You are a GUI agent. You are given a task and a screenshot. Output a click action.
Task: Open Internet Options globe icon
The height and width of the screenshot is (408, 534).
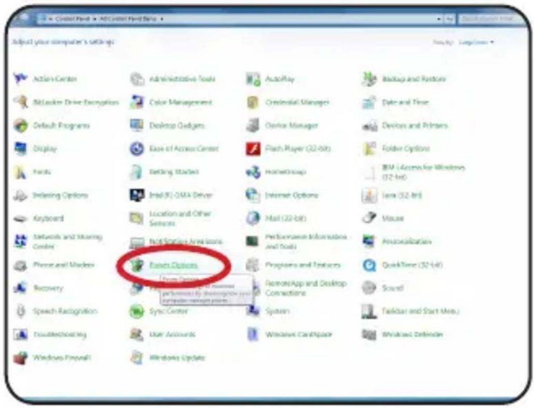(253, 195)
